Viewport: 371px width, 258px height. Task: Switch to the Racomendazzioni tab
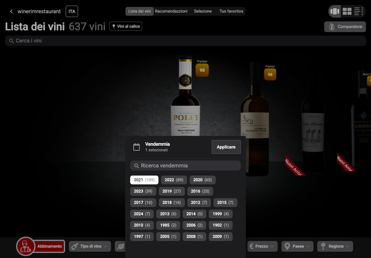[x=171, y=11]
